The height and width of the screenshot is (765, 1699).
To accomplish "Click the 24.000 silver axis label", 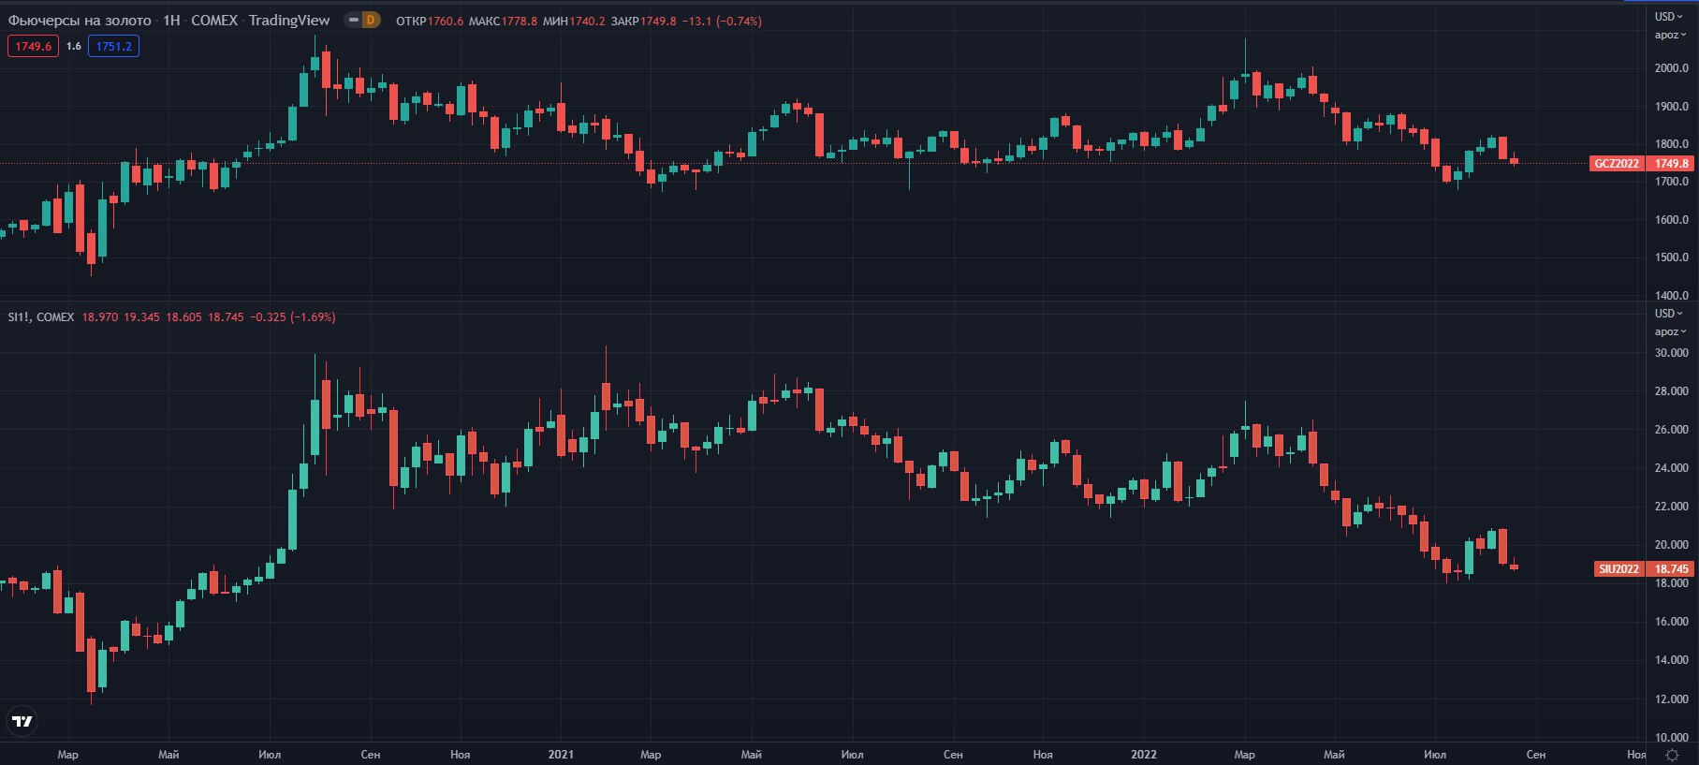I will 1672,468.
